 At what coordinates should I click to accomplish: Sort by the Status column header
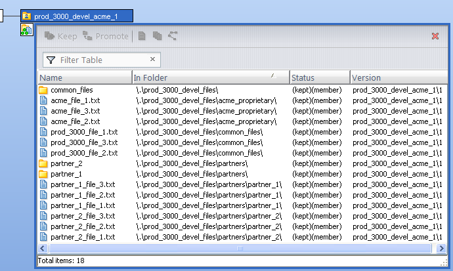tap(319, 77)
